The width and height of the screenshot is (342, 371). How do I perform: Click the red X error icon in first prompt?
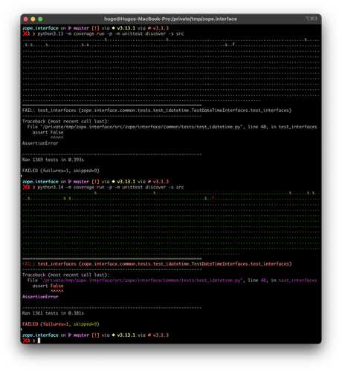click(x=25, y=33)
